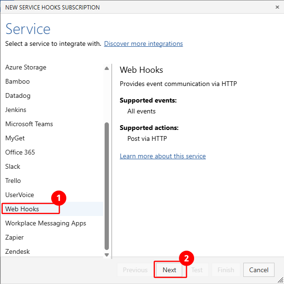Pick Slack from the list
284x284 pixels.
point(52,166)
